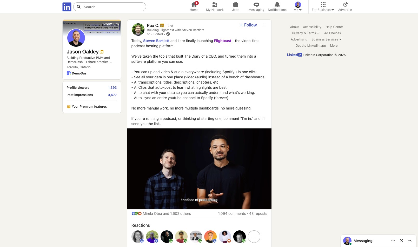Viewport: 418px width, 247px height.
Task: Open the Messaging speech bubble icon
Action: (x=256, y=5)
